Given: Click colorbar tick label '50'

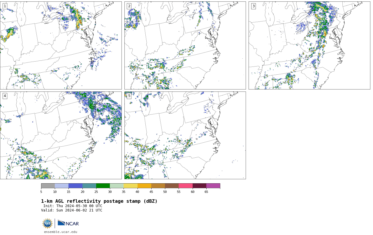Looking at the screenshot, I should (x=165, y=192).
